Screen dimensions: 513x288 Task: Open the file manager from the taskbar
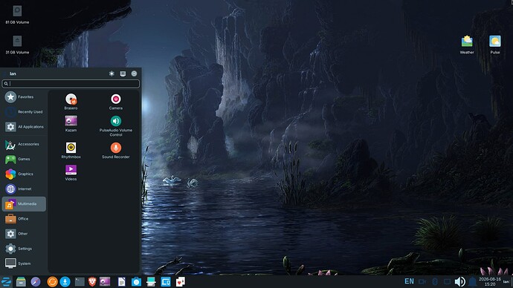pos(21,281)
